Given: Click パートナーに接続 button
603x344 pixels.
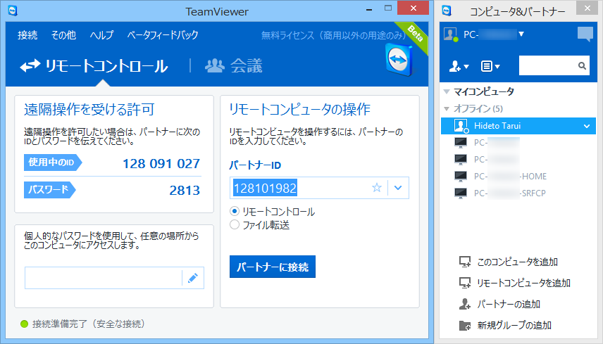Looking at the screenshot, I should click(273, 267).
